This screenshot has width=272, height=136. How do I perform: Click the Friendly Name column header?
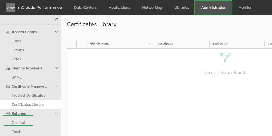(99, 44)
